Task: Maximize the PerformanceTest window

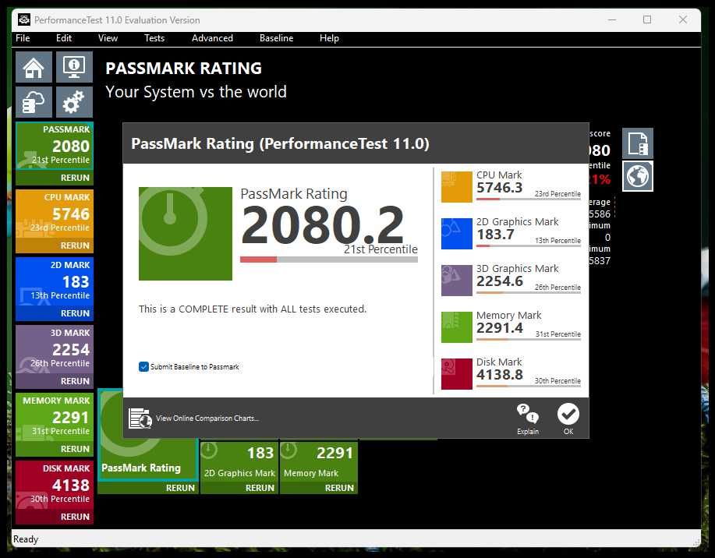Action: (647, 19)
